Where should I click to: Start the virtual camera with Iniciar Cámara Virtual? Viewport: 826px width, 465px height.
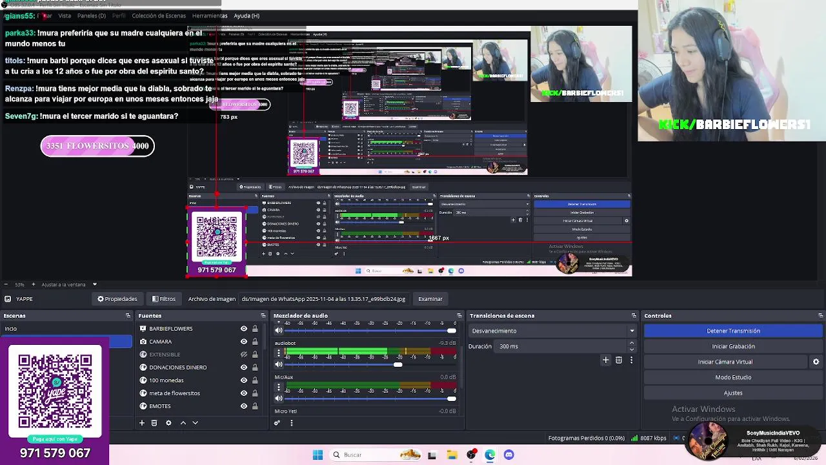click(725, 362)
